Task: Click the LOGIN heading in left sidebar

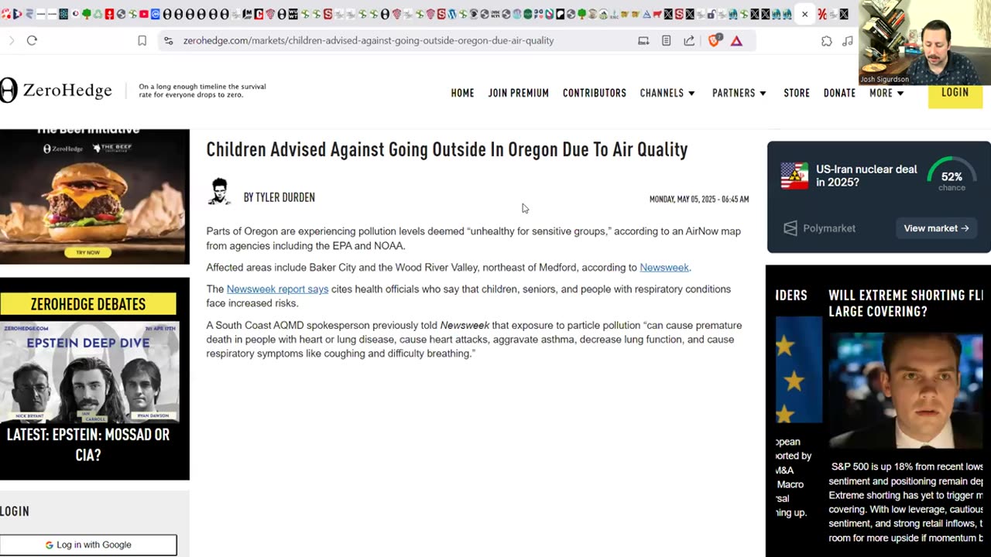Action: 15,511
